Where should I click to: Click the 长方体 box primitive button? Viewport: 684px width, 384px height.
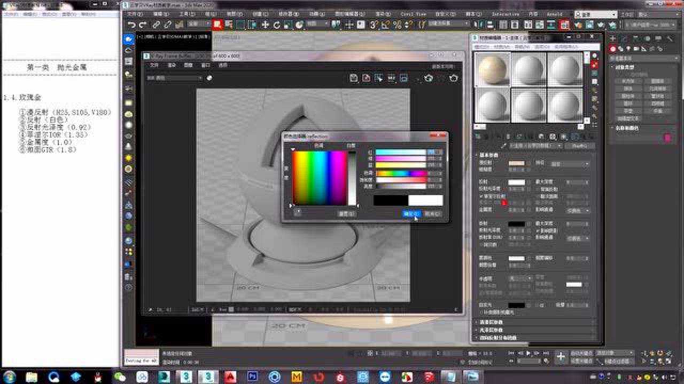(628, 81)
